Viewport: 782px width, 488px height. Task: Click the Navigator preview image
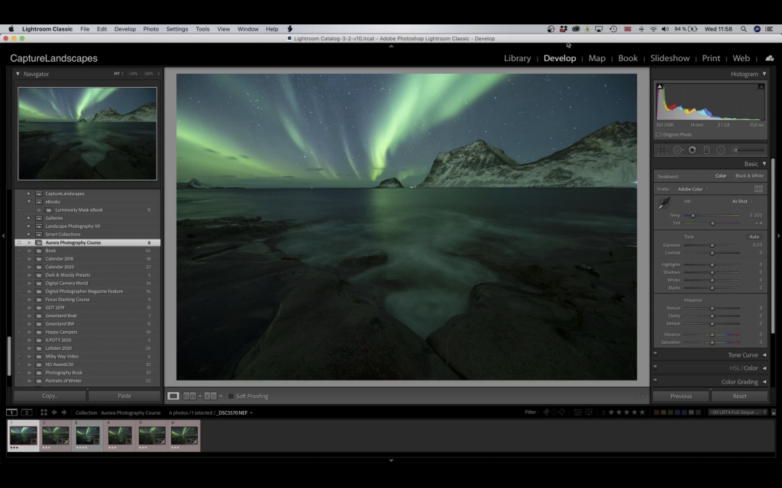point(87,133)
